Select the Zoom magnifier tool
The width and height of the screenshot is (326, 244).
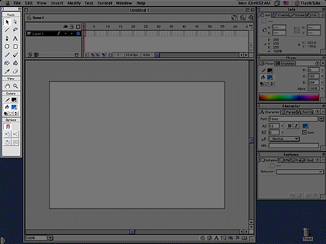tap(15, 86)
